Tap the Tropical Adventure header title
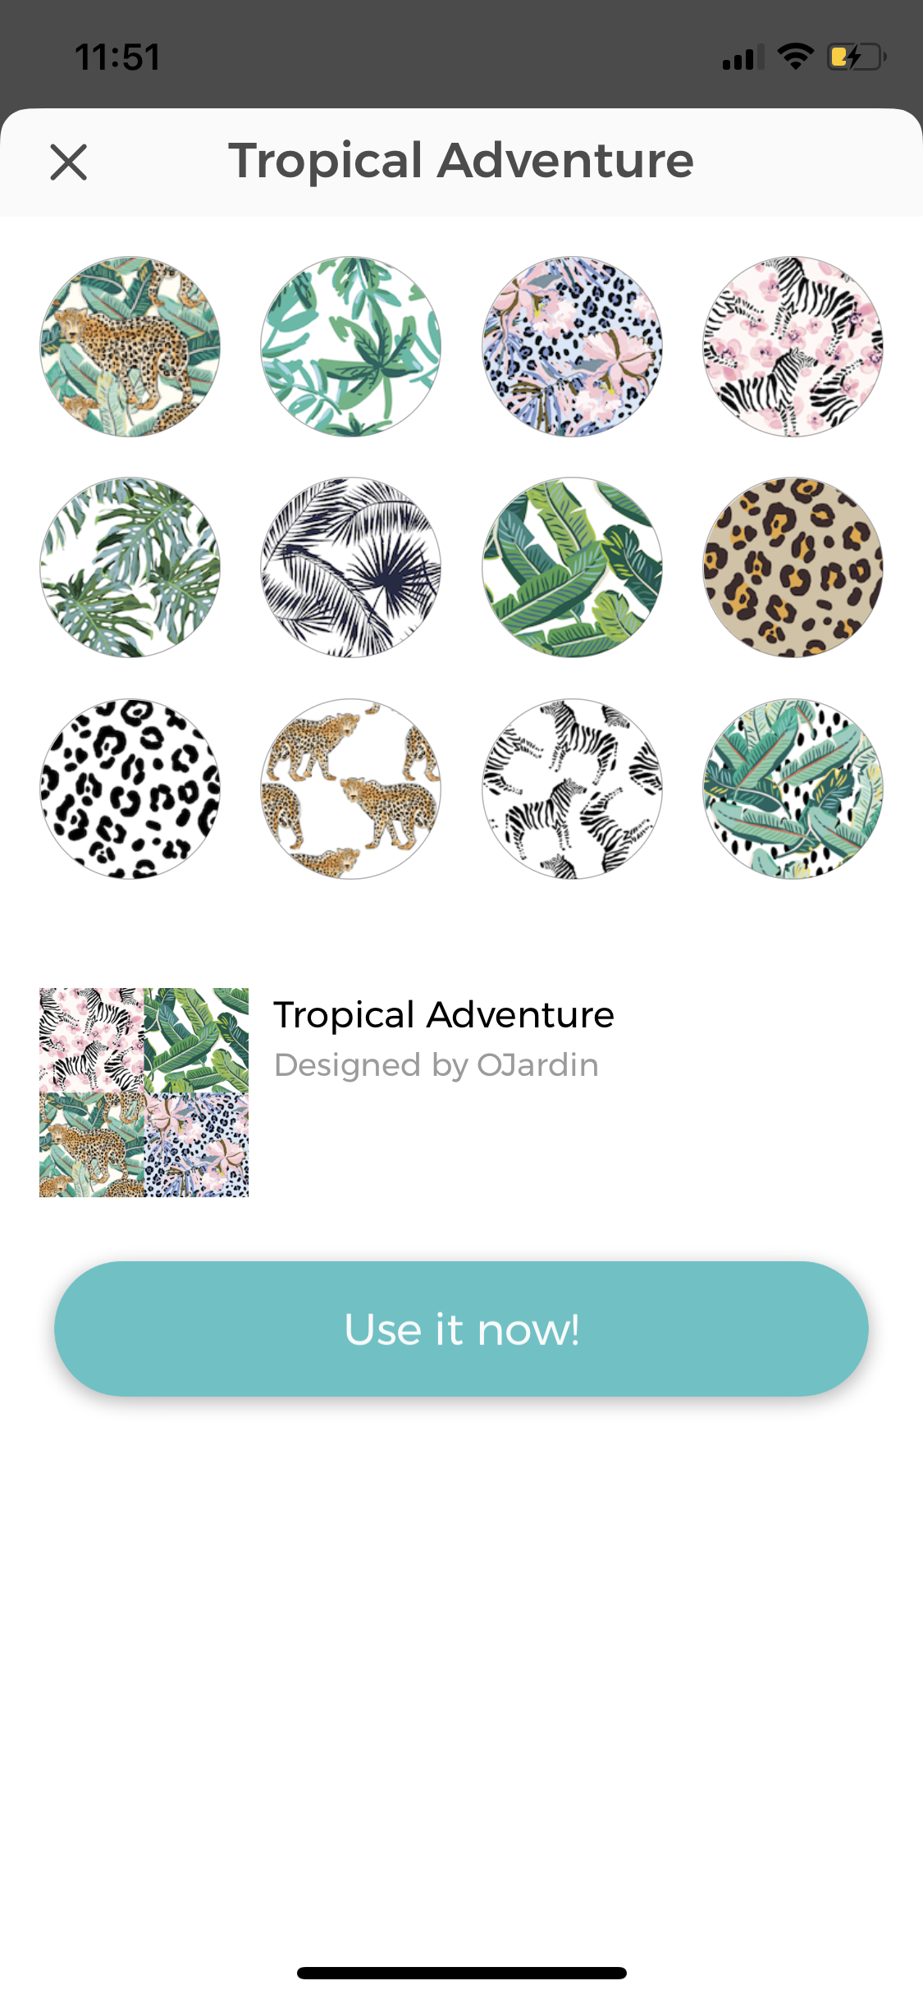Screen dimensions: 923x1999 461,161
